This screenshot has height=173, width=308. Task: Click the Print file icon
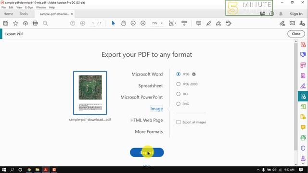[x=35, y=24]
